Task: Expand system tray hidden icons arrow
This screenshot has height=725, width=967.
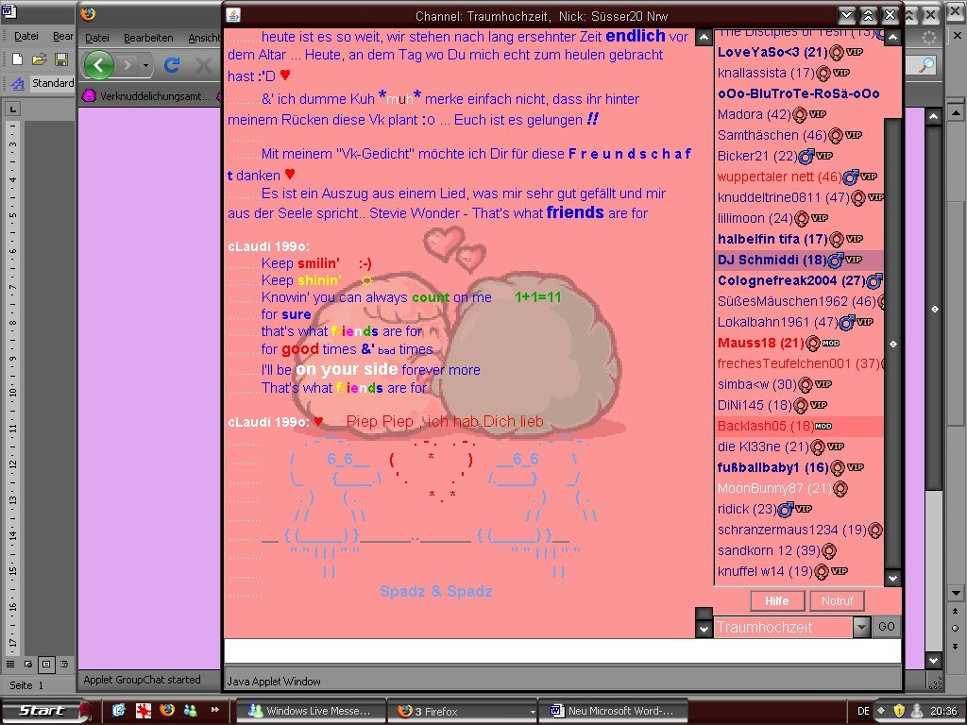Action: [x=881, y=710]
